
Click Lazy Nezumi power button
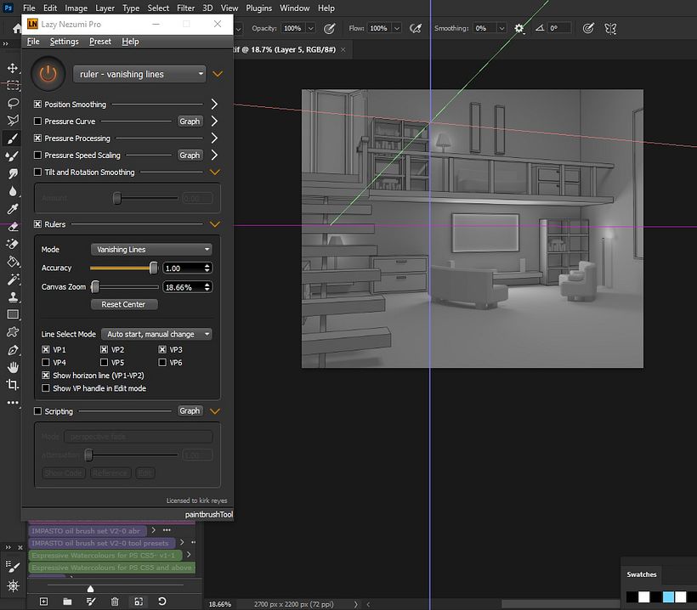tap(48, 74)
